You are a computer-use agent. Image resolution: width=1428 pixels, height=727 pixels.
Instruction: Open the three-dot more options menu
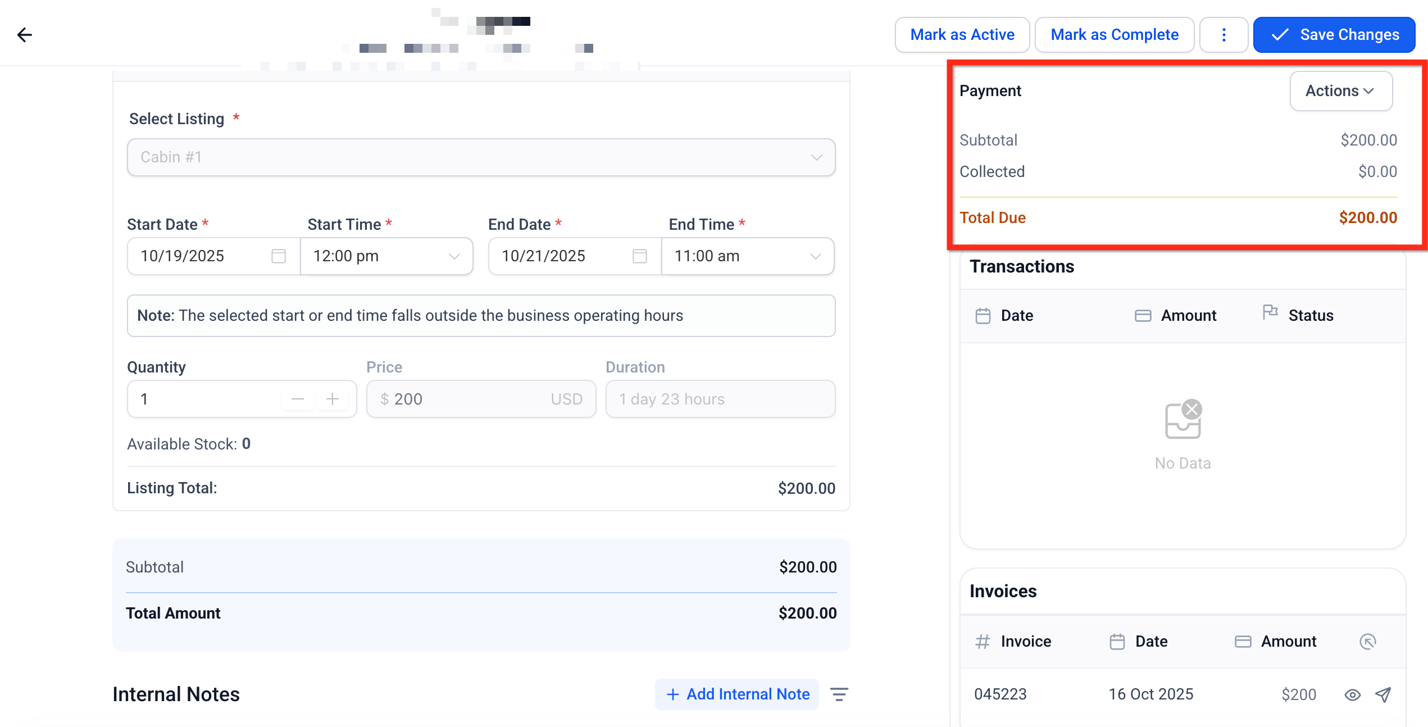[x=1224, y=35]
